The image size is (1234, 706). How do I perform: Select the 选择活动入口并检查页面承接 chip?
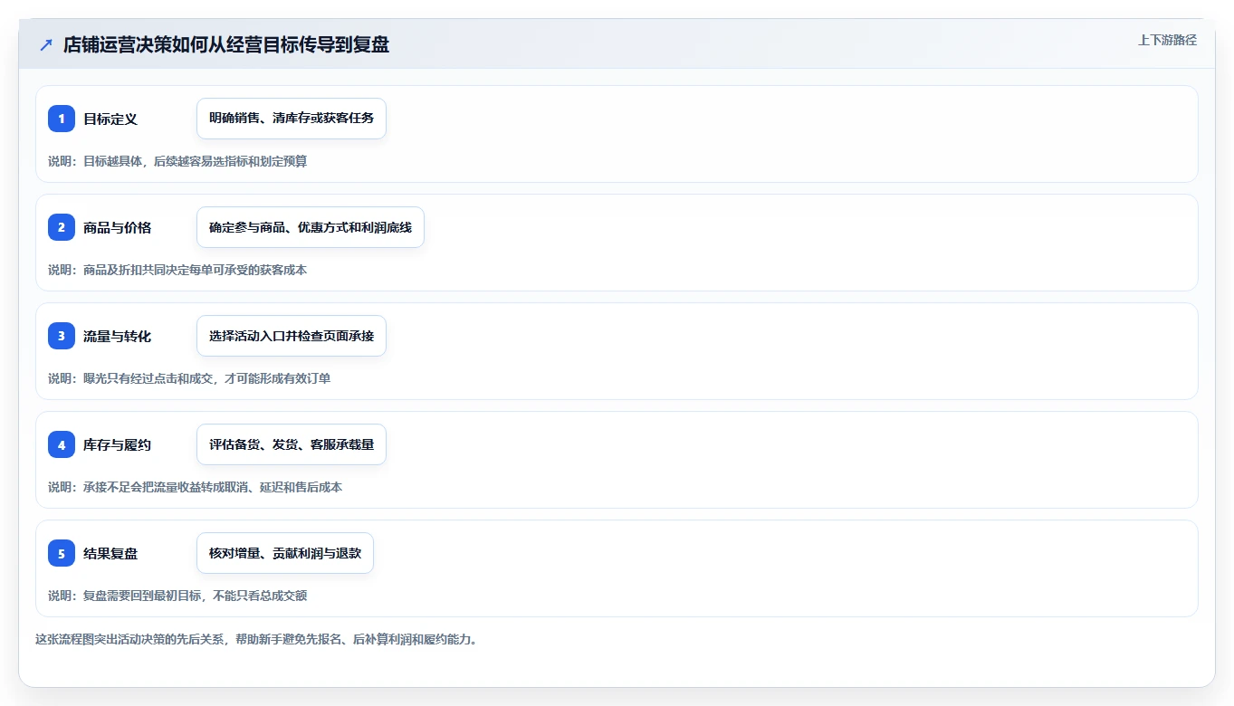(292, 336)
